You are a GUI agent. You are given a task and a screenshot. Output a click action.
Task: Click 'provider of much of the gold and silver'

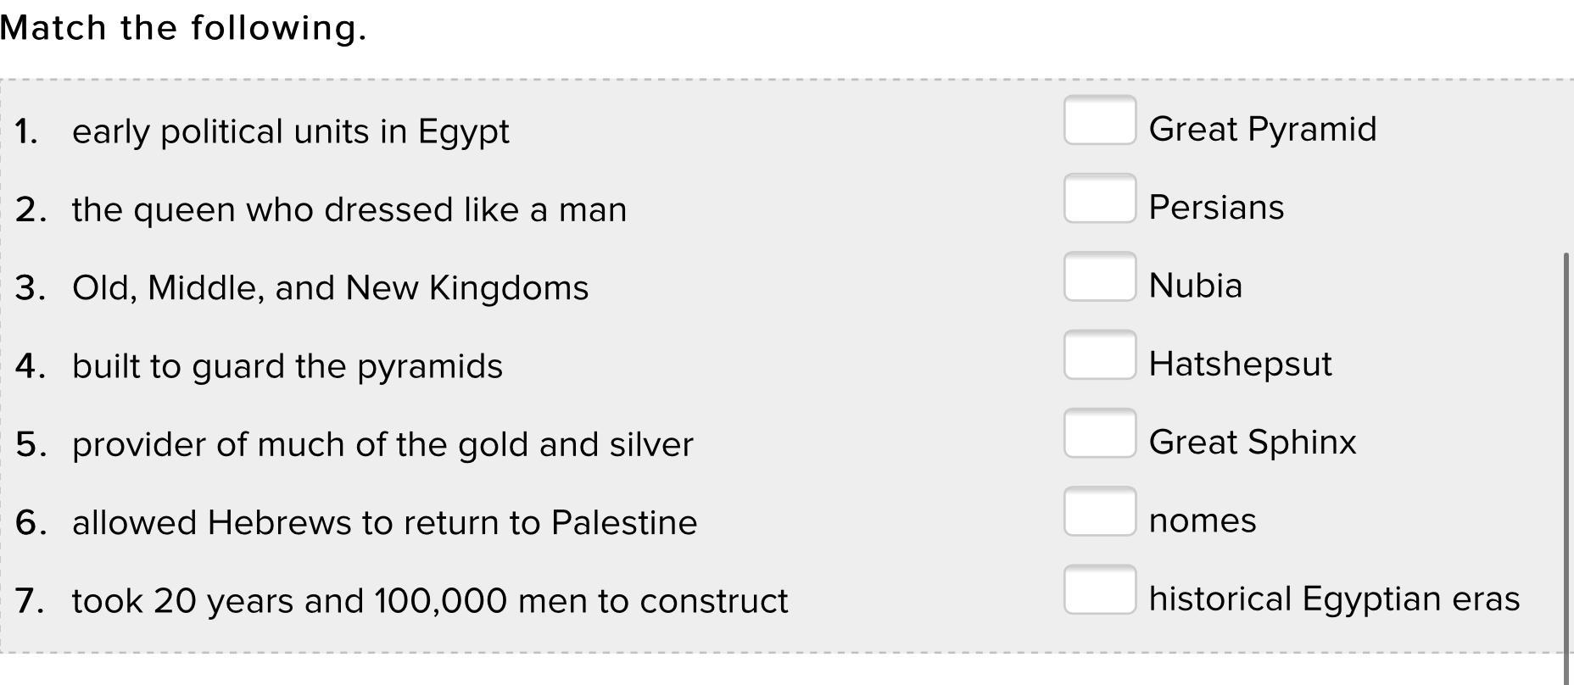(x=382, y=444)
